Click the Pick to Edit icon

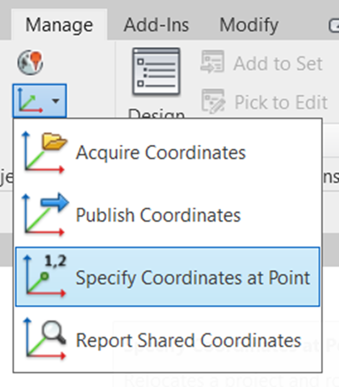214,101
